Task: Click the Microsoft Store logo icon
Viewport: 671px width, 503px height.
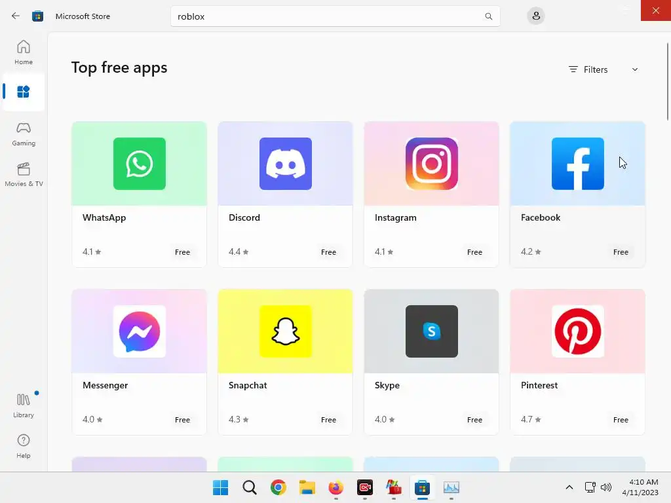Action: pos(37,16)
